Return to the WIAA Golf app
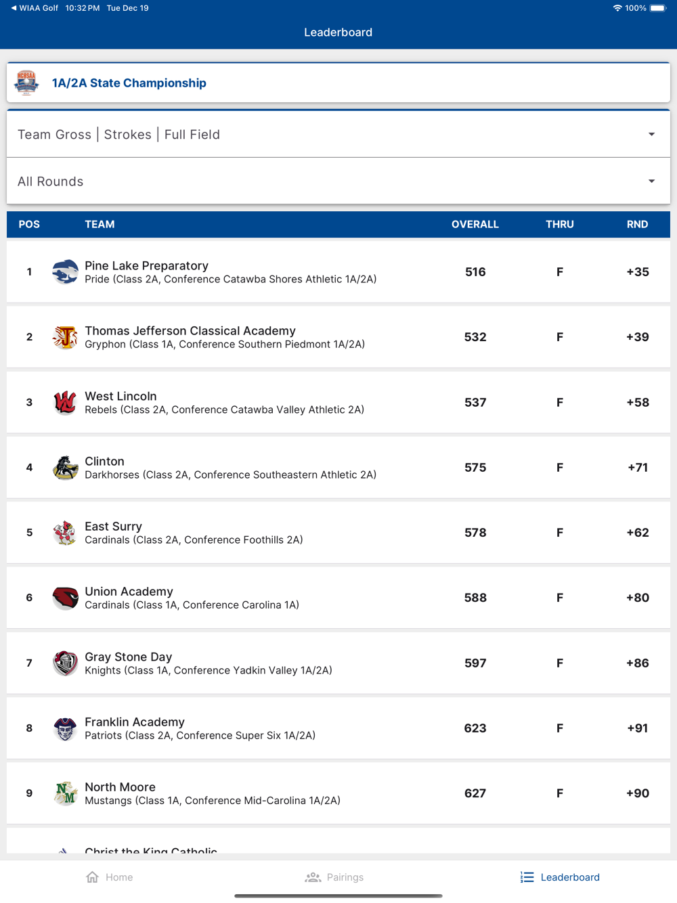The height and width of the screenshot is (903, 677). pyautogui.click(x=35, y=8)
